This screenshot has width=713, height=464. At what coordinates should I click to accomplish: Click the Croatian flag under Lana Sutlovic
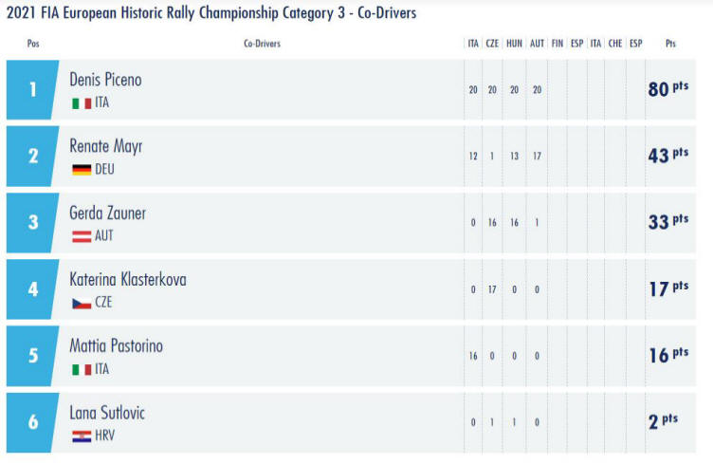tap(82, 436)
